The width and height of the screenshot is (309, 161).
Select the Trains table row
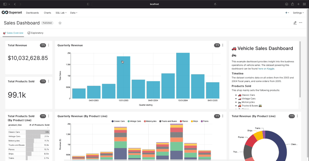click(29, 158)
